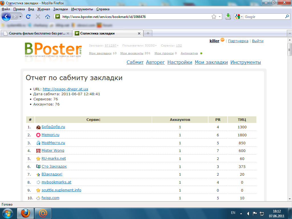292x219 pixels.
Task: Click the ВЗакладки! colorful star icon
Action: click(38, 175)
